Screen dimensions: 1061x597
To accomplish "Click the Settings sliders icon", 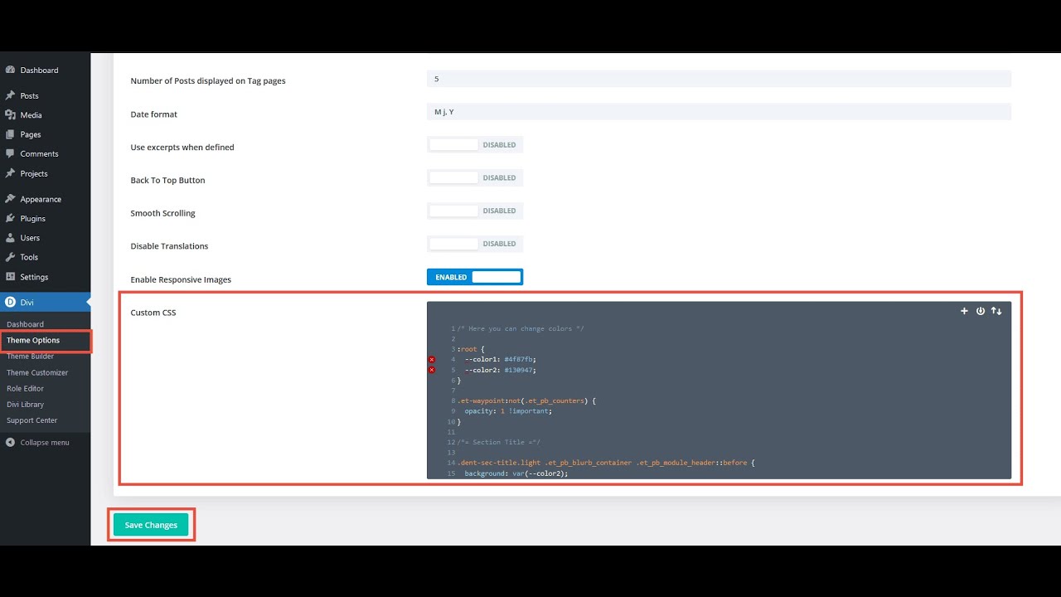I will pos(10,277).
